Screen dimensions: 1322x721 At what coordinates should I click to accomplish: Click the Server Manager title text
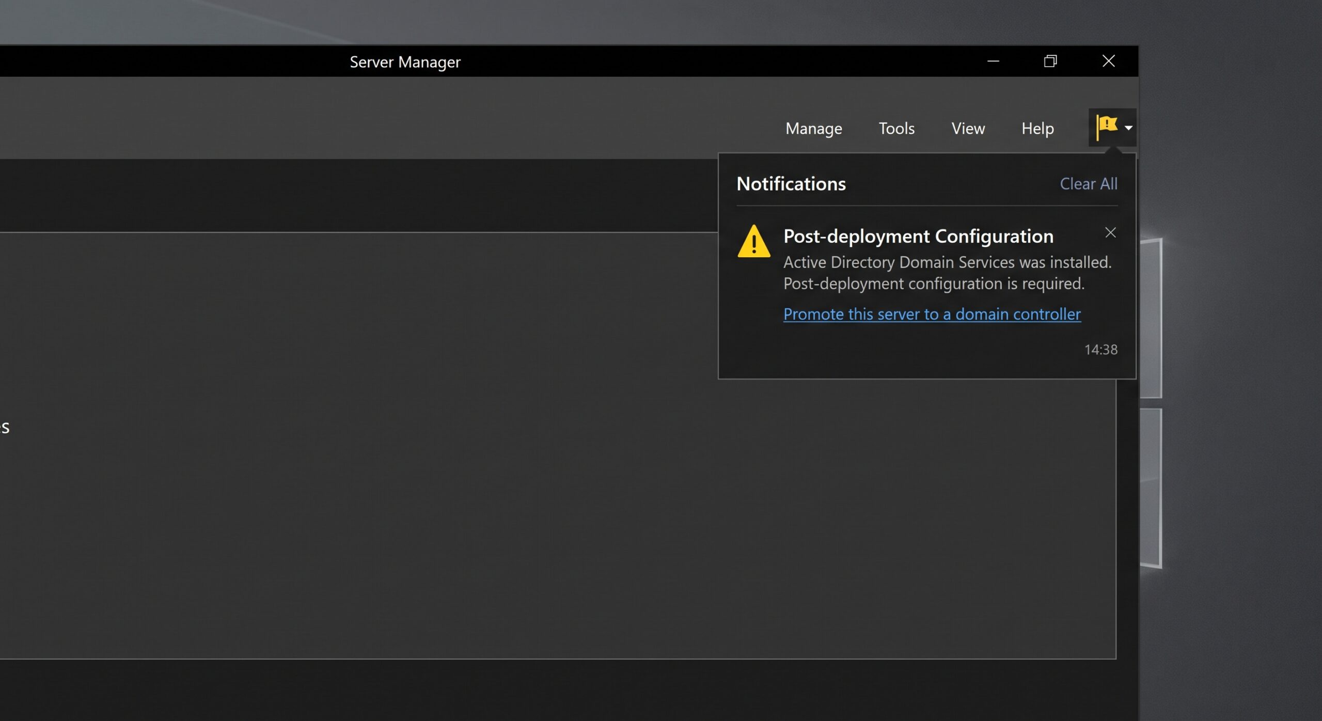[405, 62]
